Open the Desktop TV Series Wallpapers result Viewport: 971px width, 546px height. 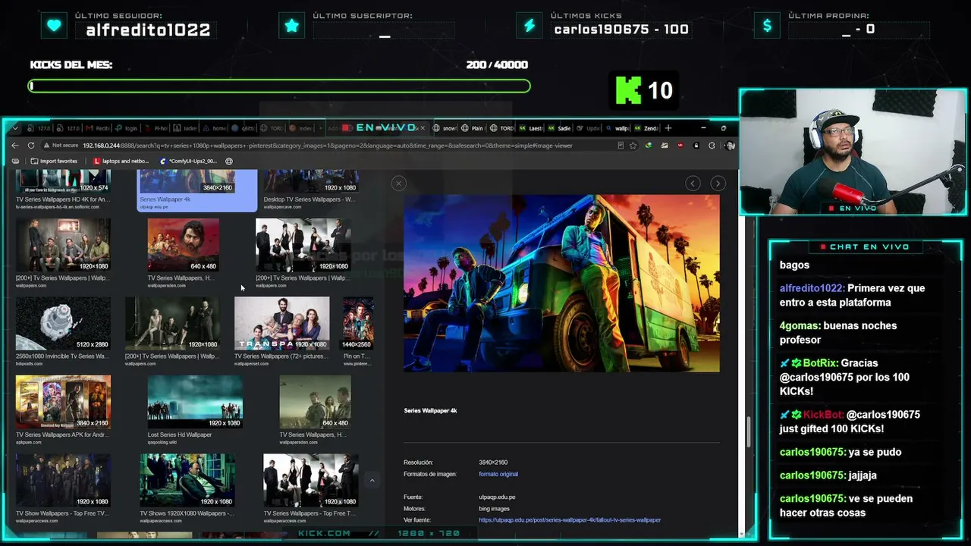click(x=310, y=189)
